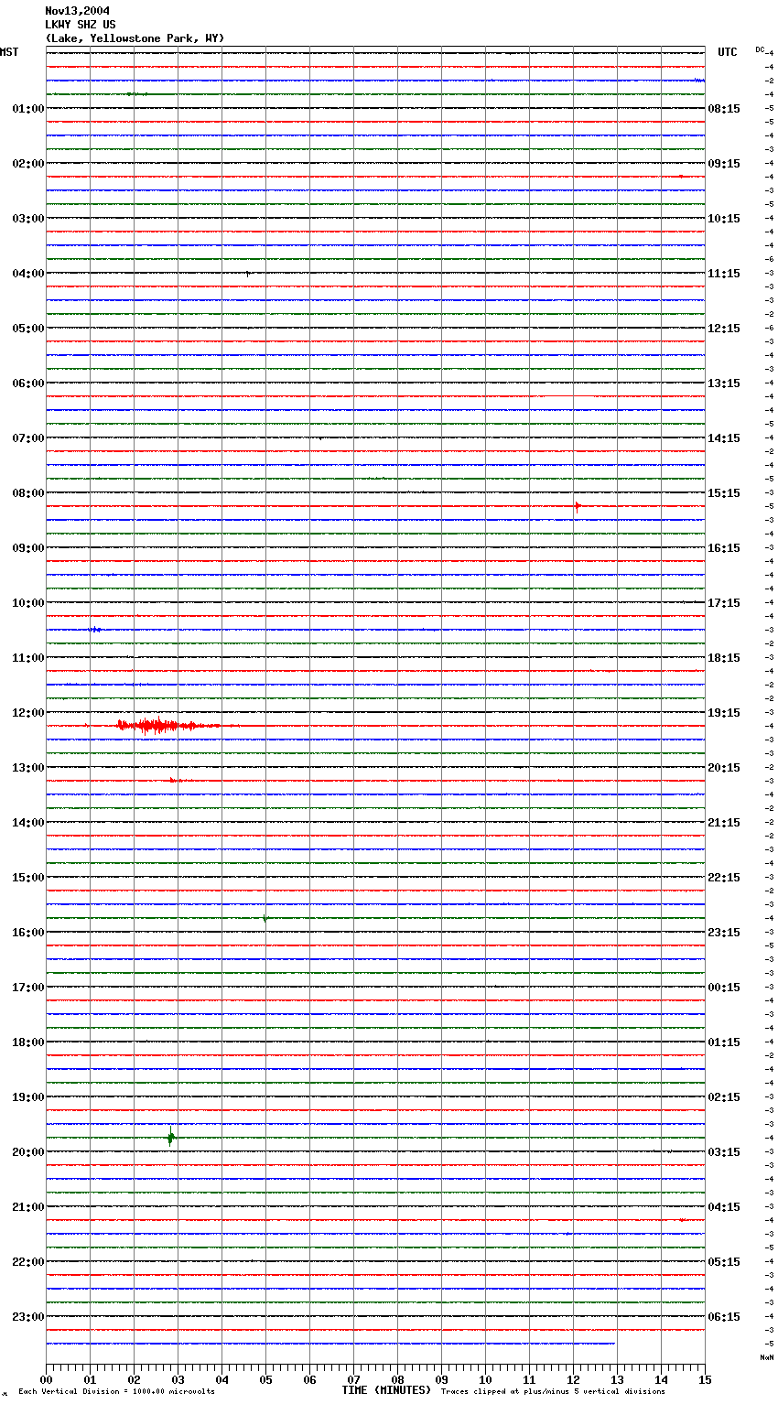Viewport: 778px width, 1404px height.
Task: Click the end of the last blue trace at 23:30
Action: [x=614, y=1344]
